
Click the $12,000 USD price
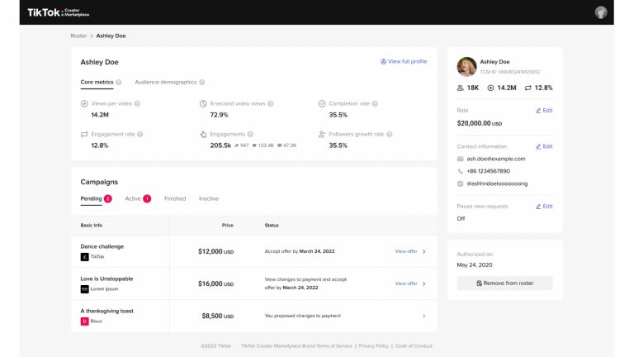(216, 251)
